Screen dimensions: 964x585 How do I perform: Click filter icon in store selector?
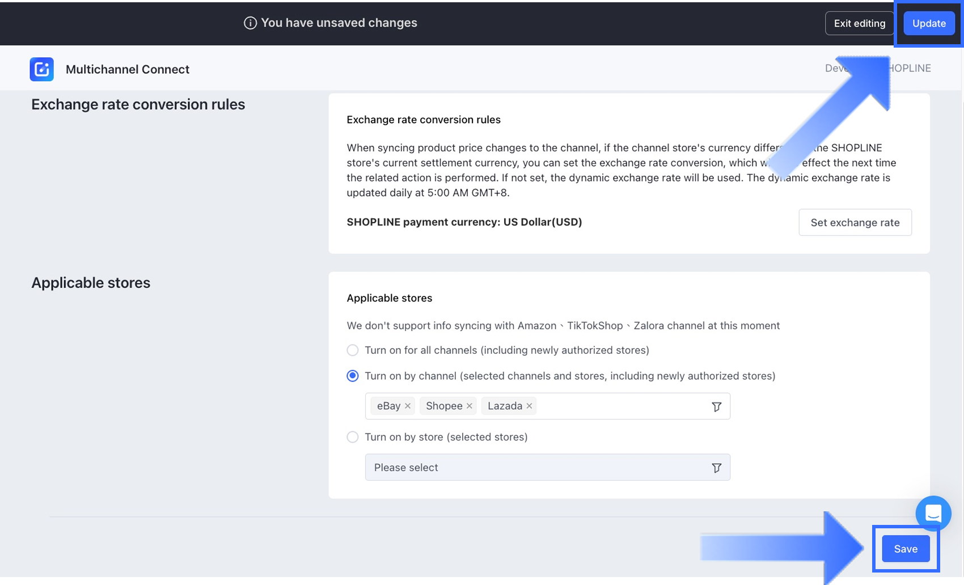click(716, 468)
